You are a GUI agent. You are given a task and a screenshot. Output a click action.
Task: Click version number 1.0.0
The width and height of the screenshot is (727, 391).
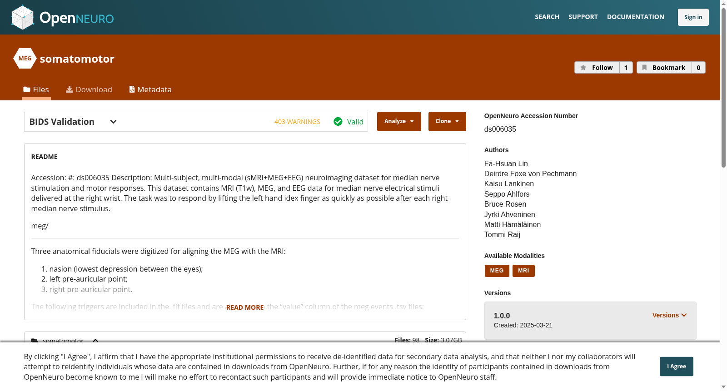[x=502, y=316]
